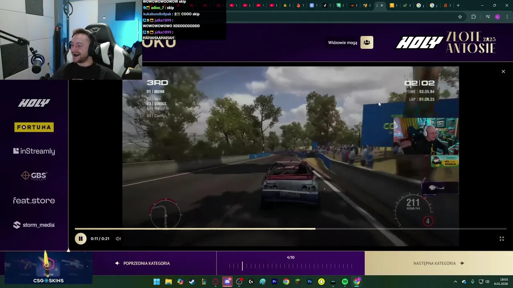Open Chrome media control icon
The height and width of the screenshot is (288, 513).
coord(487,17)
